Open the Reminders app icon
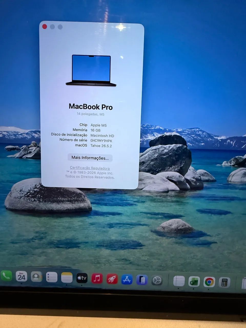Viewport: 246px width, 328px height. coord(52,277)
